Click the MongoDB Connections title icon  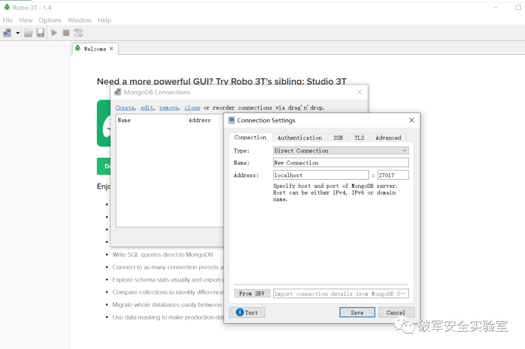[118, 92]
